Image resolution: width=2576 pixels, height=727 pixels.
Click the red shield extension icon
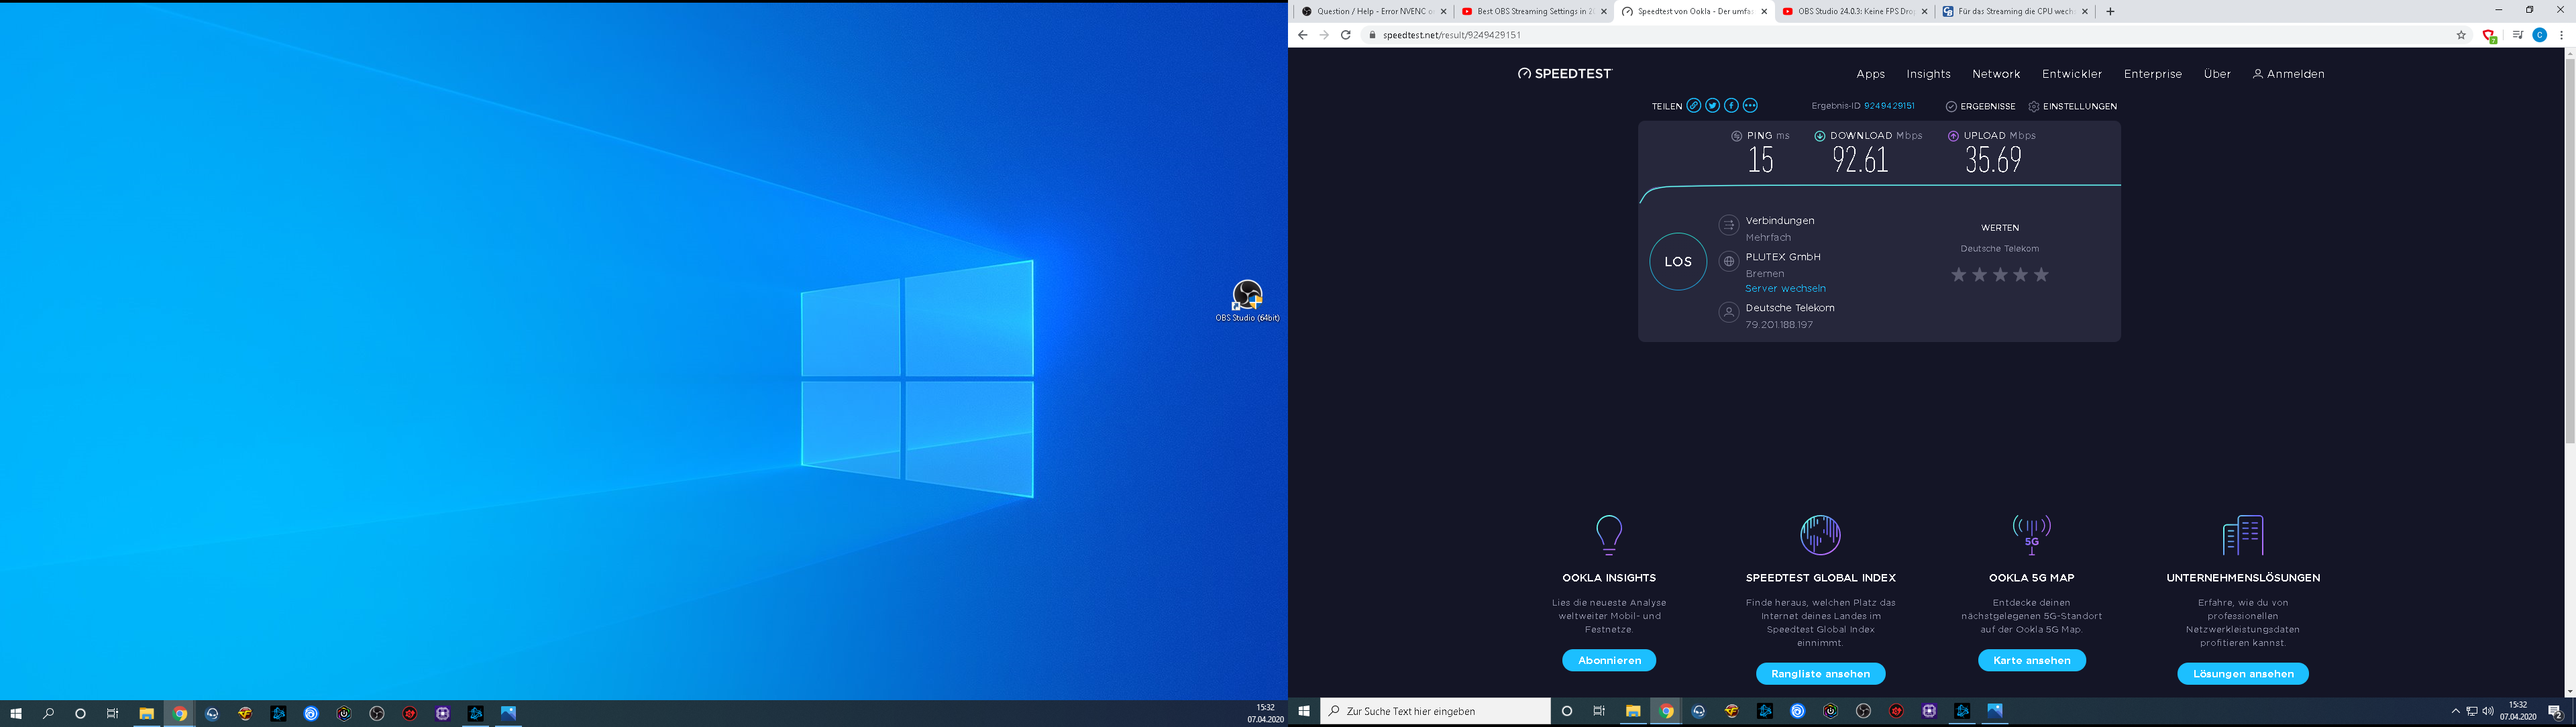(2489, 35)
